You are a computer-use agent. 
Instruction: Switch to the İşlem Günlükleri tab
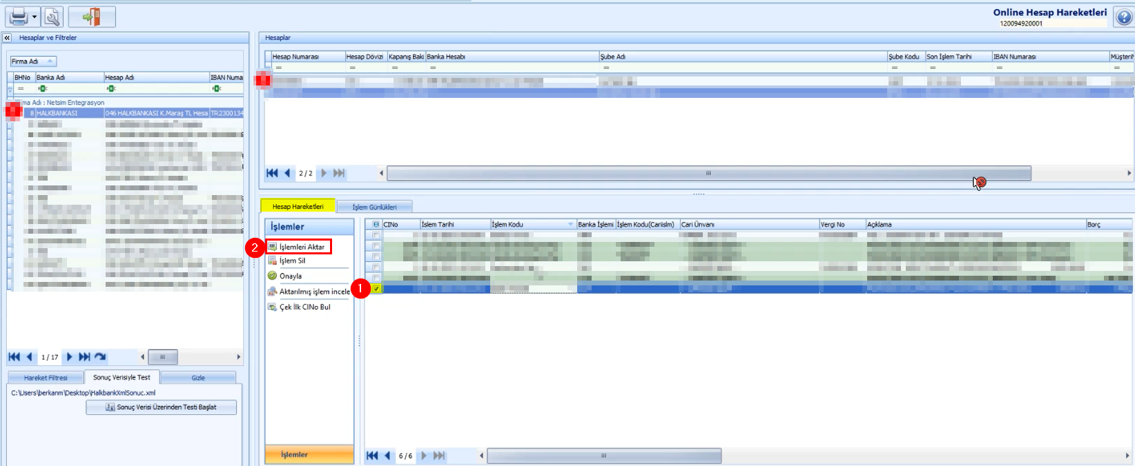click(374, 207)
